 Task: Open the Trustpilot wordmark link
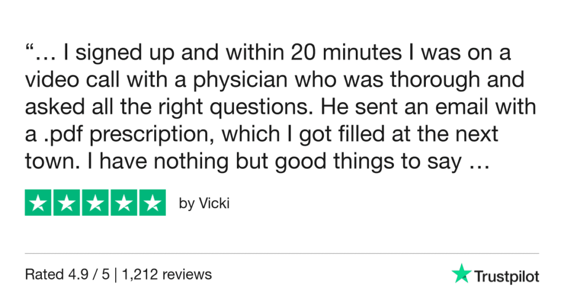(506, 276)
